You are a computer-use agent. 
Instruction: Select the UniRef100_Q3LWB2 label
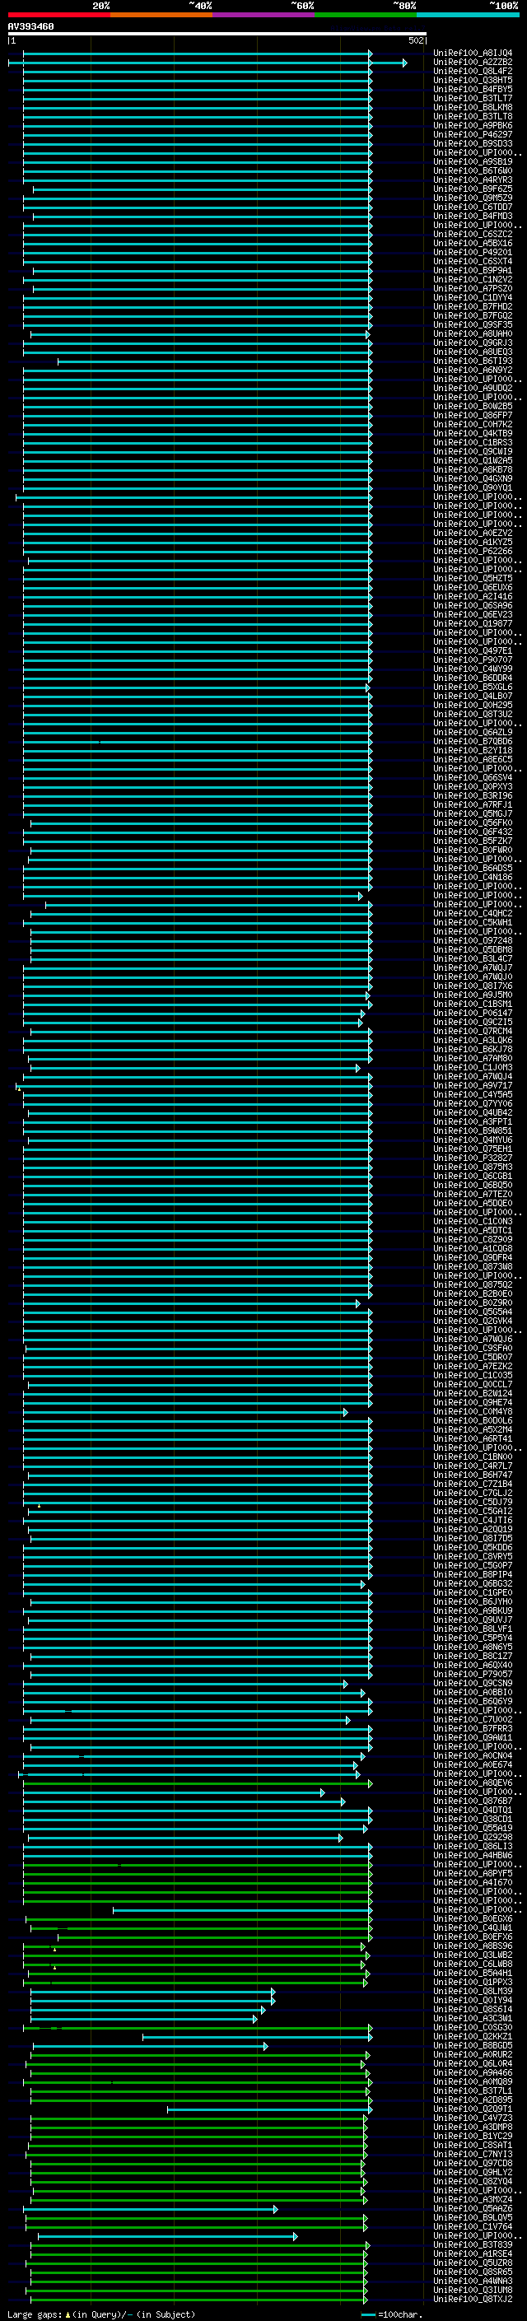pyautogui.click(x=473, y=1955)
